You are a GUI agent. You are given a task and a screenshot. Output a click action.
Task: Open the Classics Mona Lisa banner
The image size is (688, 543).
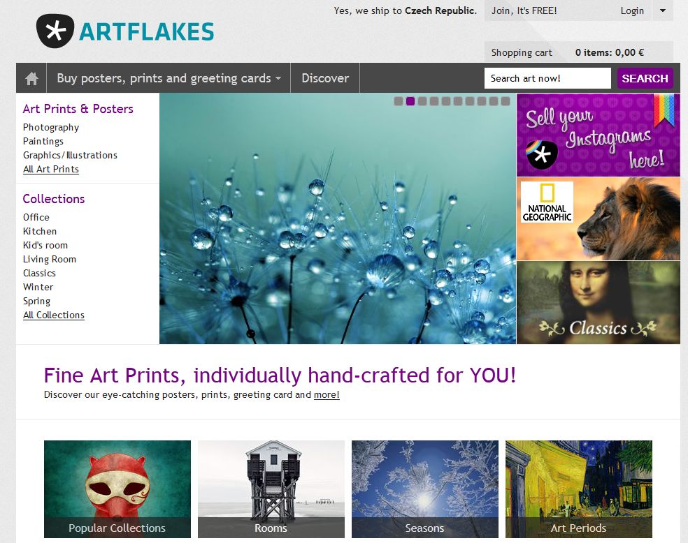pos(599,303)
